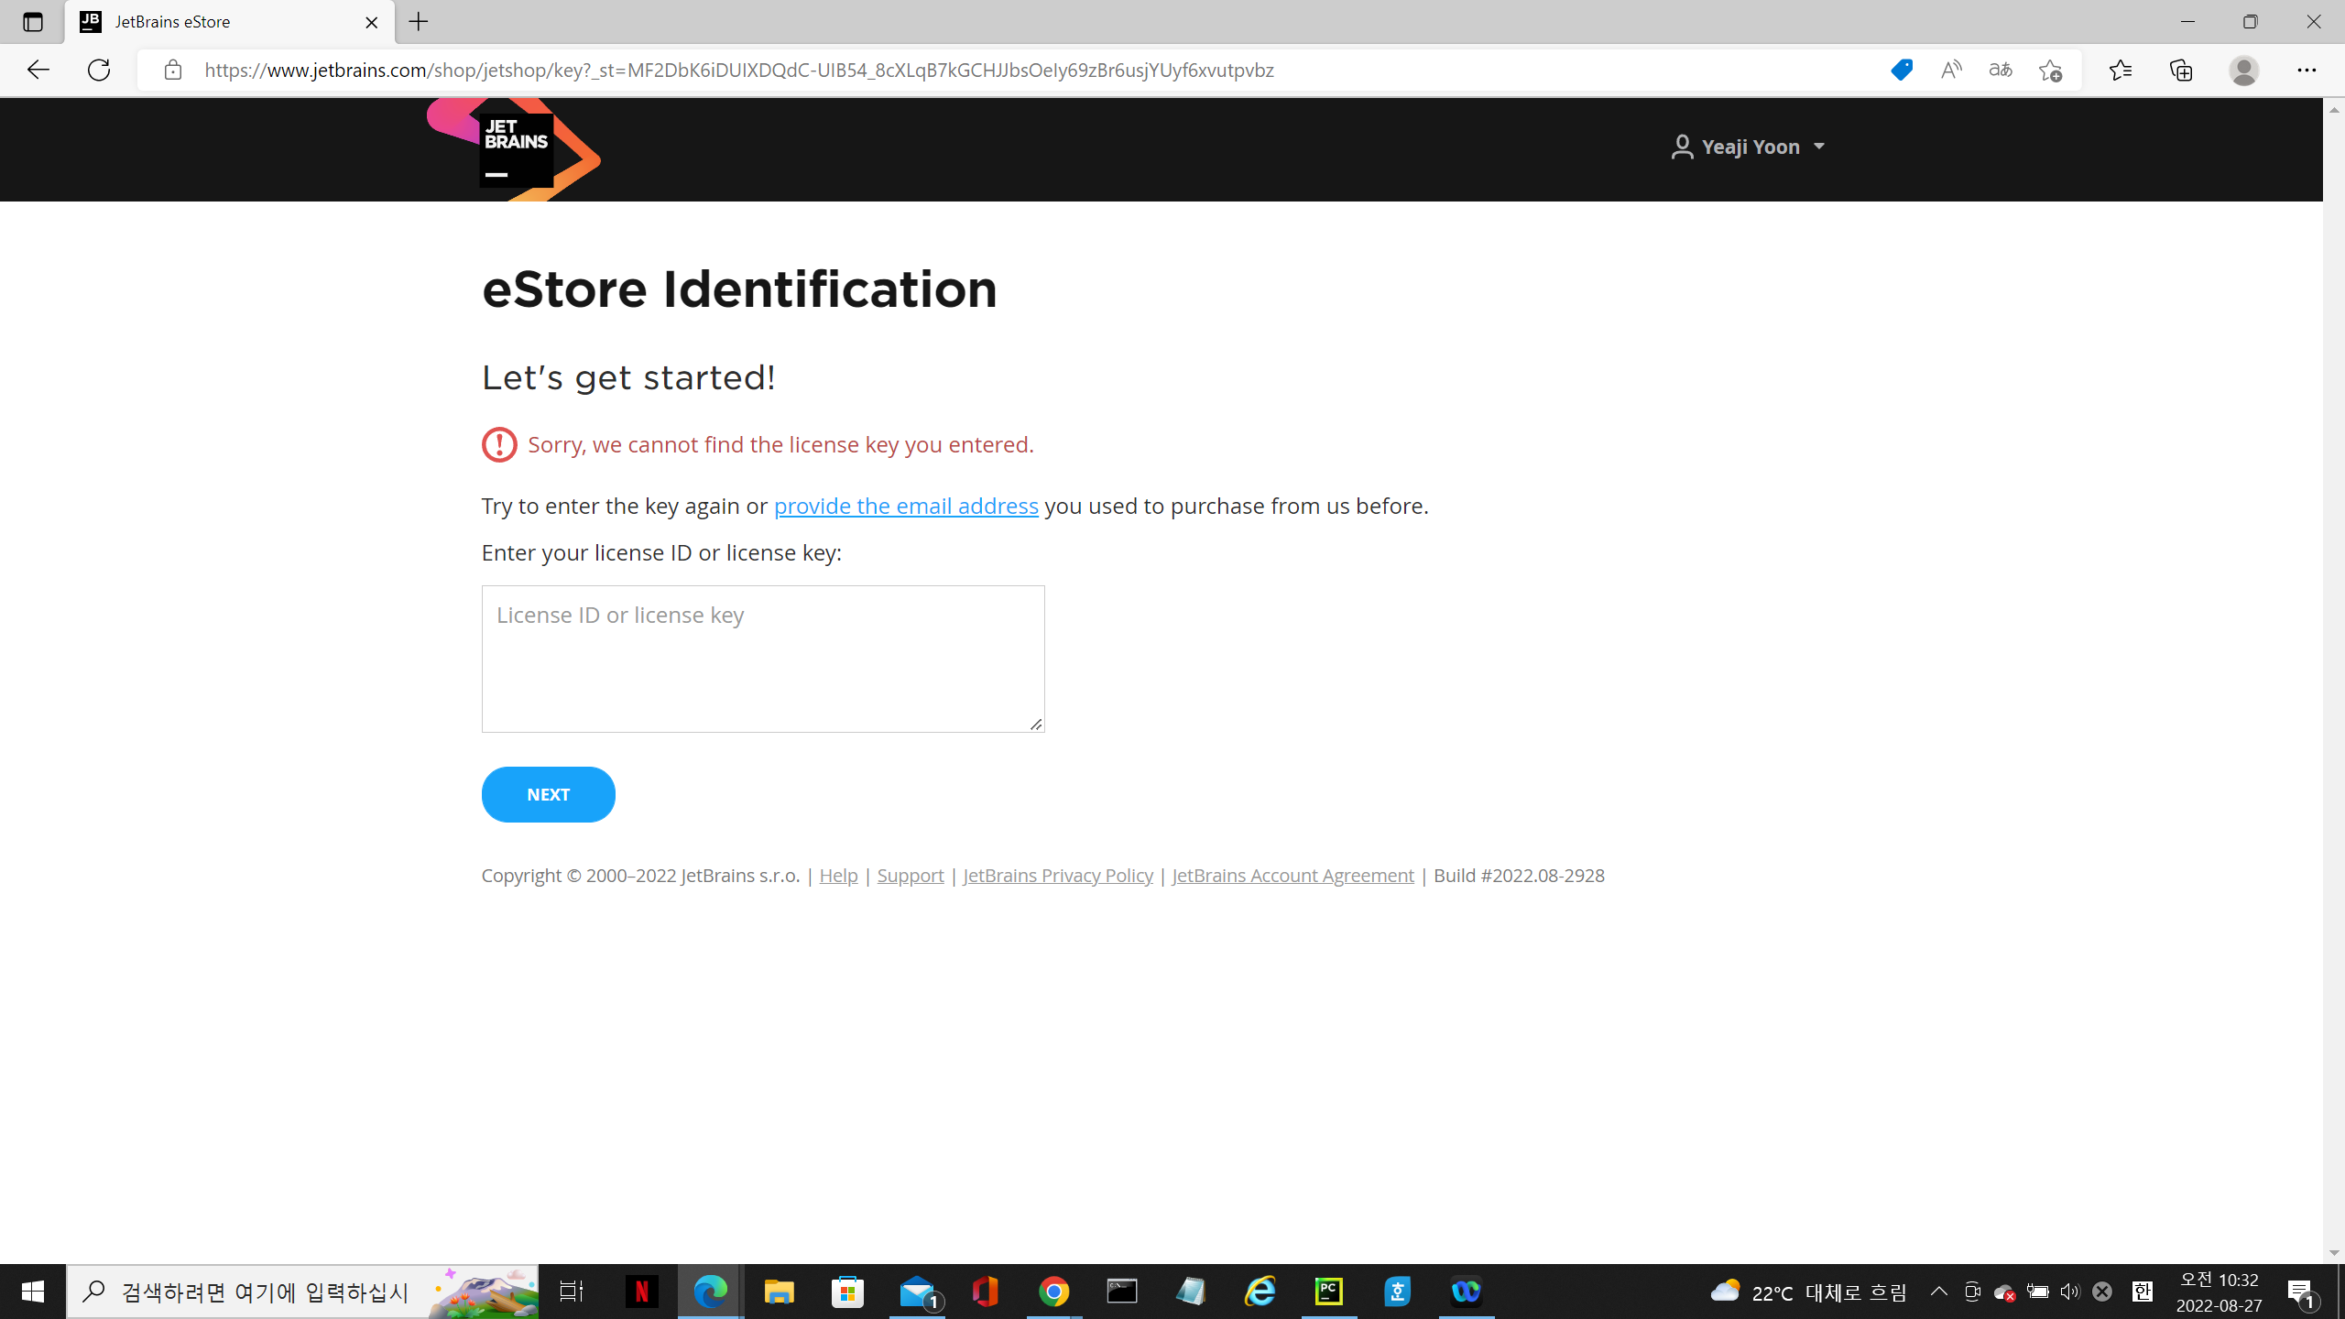Open the taskbar clock and calendar
Viewport: 2345px width, 1319px height.
(x=2220, y=1292)
